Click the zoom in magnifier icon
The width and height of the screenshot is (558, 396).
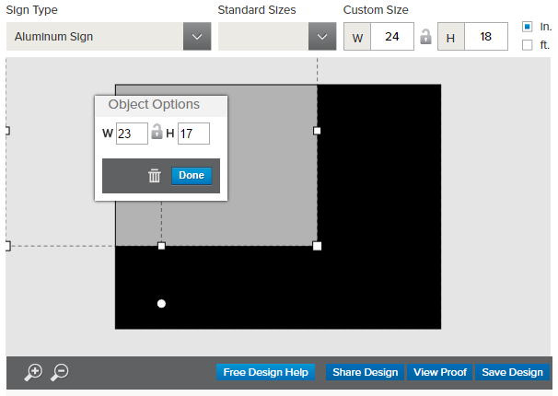tap(33, 372)
